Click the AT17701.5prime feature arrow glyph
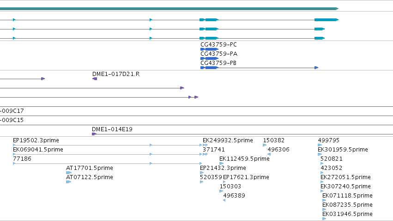The width and height of the screenshot is (393, 221). pyautogui.click(x=69, y=173)
